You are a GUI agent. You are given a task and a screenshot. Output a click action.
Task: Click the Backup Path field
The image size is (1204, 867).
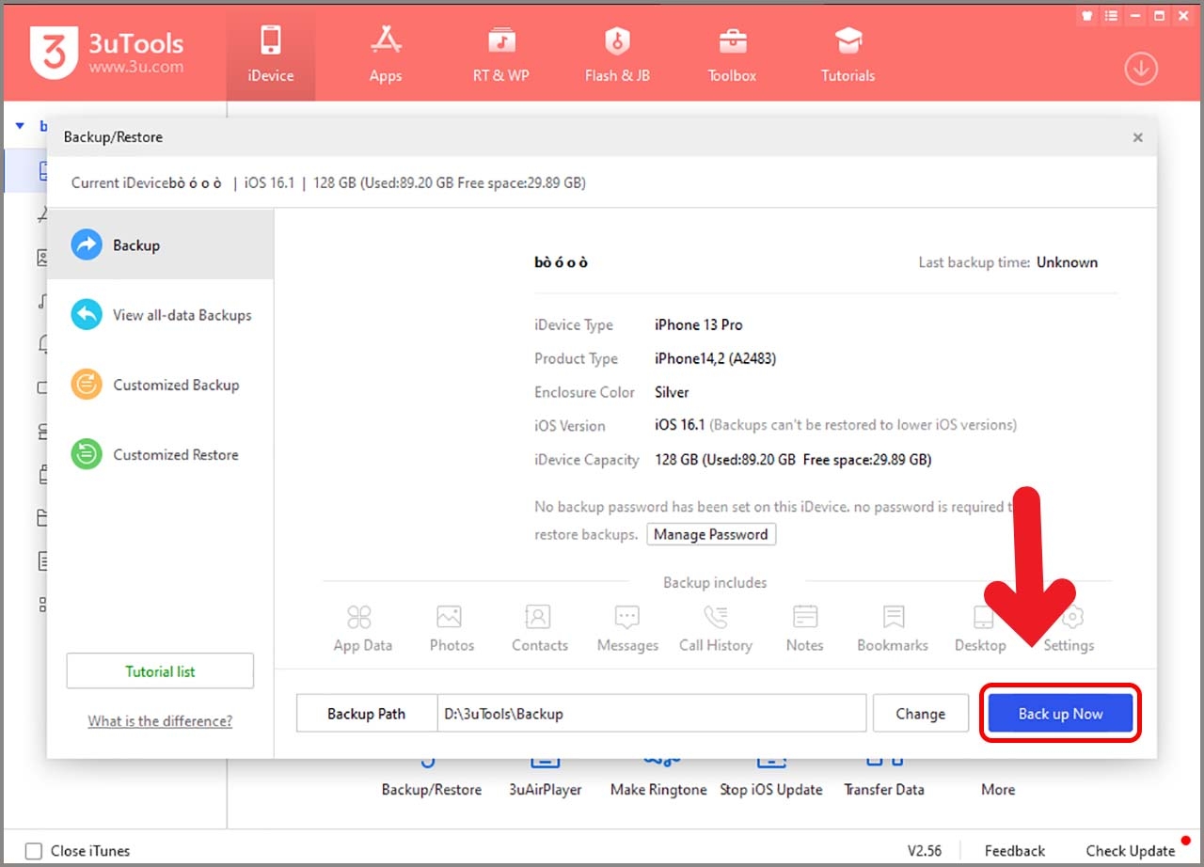pyautogui.click(x=651, y=714)
